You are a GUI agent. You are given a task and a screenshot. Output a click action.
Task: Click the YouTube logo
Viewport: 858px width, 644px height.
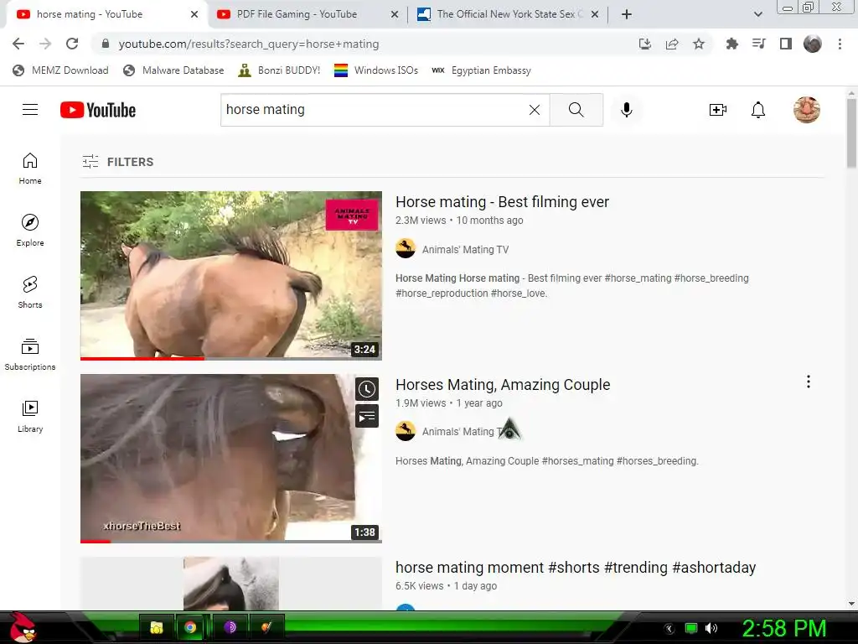[98, 110]
